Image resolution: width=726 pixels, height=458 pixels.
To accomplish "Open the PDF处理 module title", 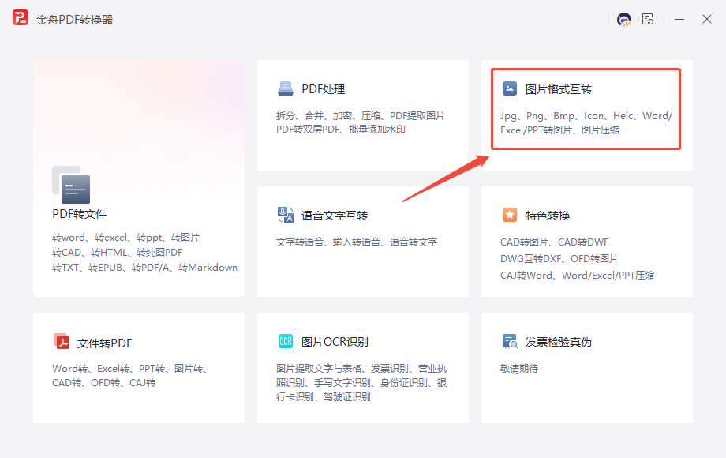I will click(x=324, y=89).
